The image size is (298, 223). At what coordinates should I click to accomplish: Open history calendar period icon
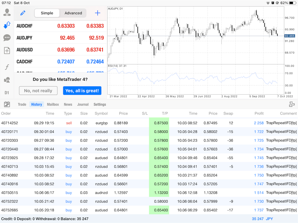[x=7, y=104]
